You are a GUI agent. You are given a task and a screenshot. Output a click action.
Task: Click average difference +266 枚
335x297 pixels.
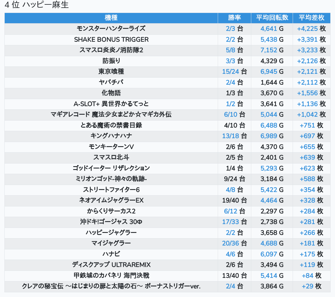point(311,233)
